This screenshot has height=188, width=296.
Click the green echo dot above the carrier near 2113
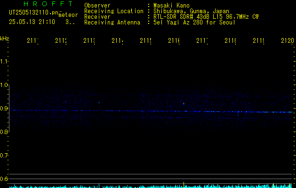tap(99, 102)
